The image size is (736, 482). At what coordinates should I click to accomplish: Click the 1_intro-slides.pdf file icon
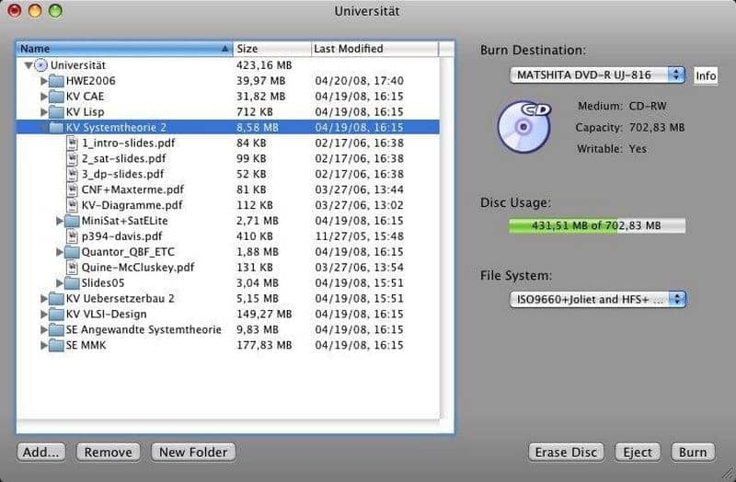(x=73, y=143)
